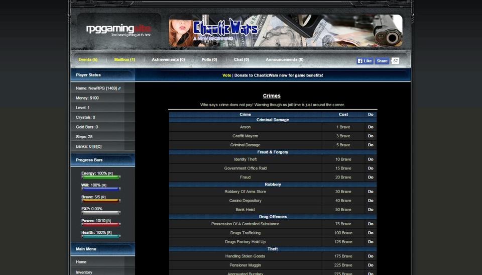Click the rpggamingsite logo
The image size is (482, 275).
(118, 30)
